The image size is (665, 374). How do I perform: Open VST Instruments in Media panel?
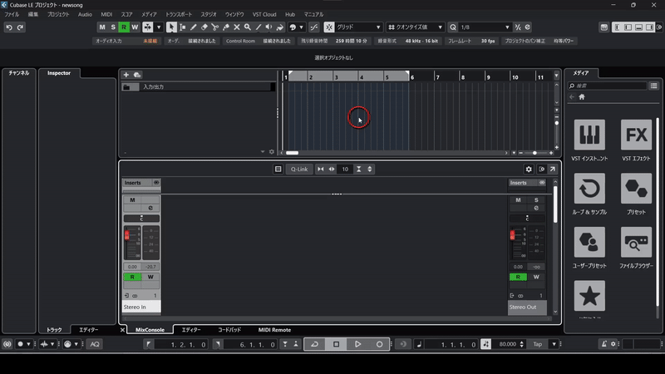click(x=589, y=135)
